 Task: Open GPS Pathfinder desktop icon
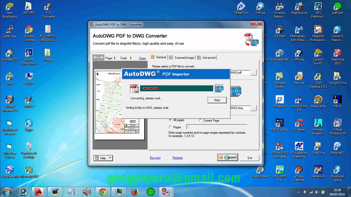(x=318, y=10)
